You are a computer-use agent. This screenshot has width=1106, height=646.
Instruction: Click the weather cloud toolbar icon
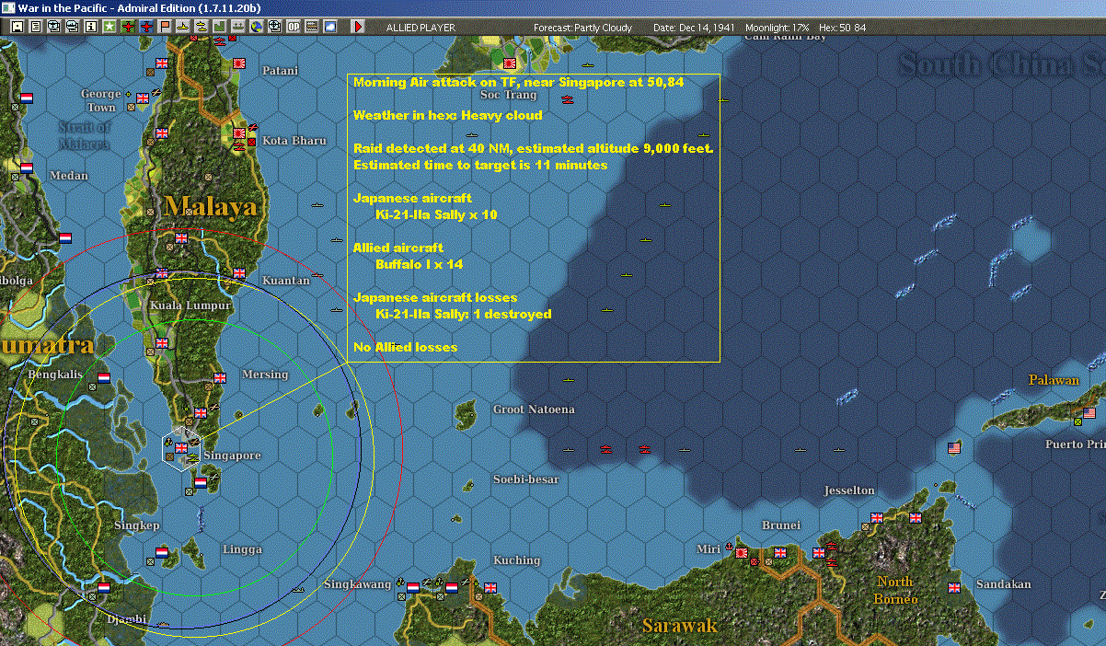pos(330,28)
